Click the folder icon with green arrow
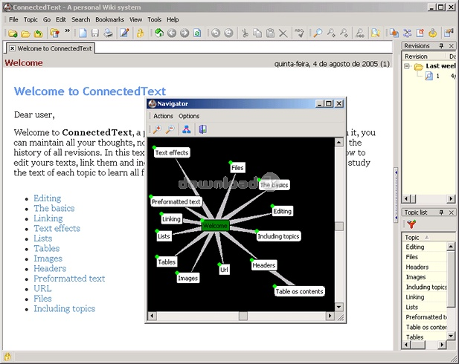Image resolution: width=459 pixels, height=364 pixels. pos(39,33)
